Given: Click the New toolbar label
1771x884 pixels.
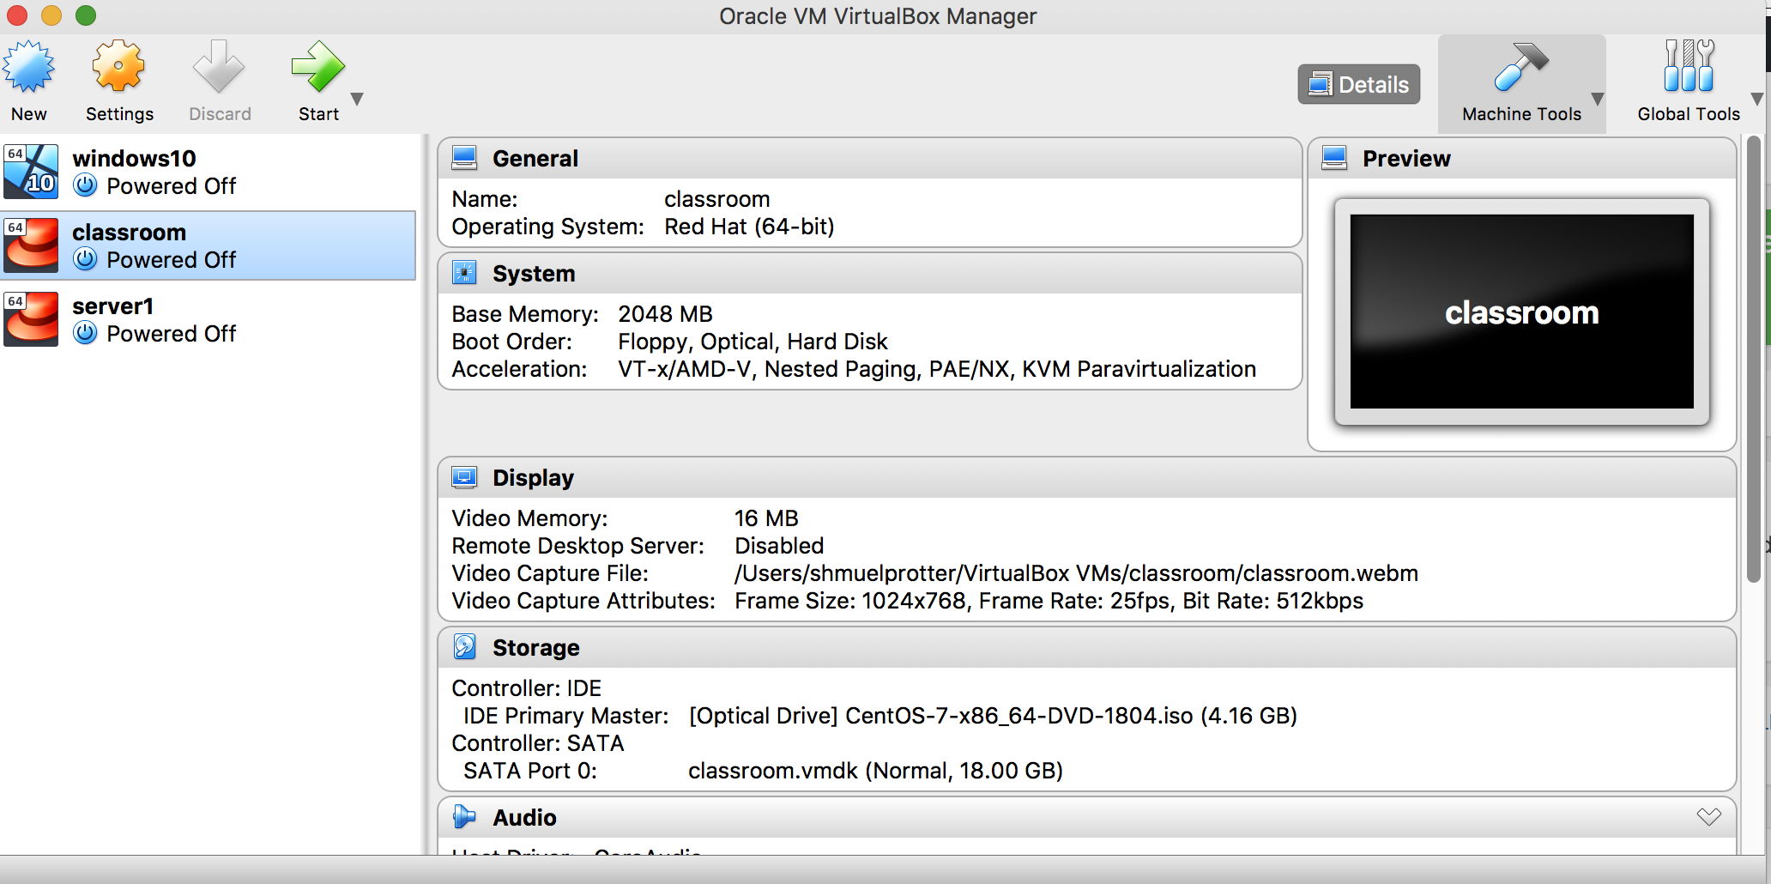Looking at the screenshot, I should tap(28, 114).
